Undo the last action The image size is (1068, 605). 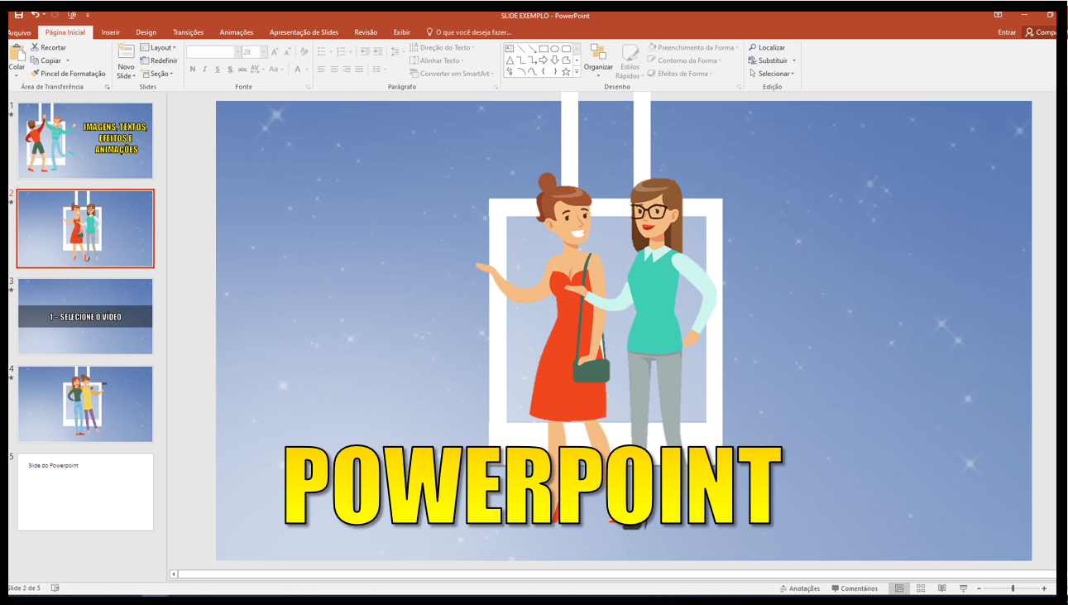click(x=36, y=15)
